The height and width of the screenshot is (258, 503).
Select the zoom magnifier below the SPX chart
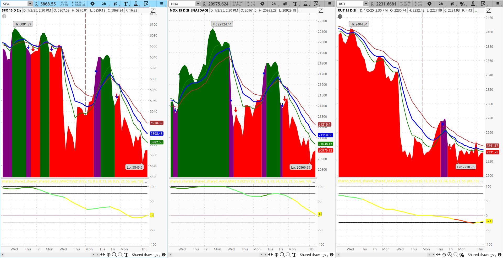coord(114,255)
